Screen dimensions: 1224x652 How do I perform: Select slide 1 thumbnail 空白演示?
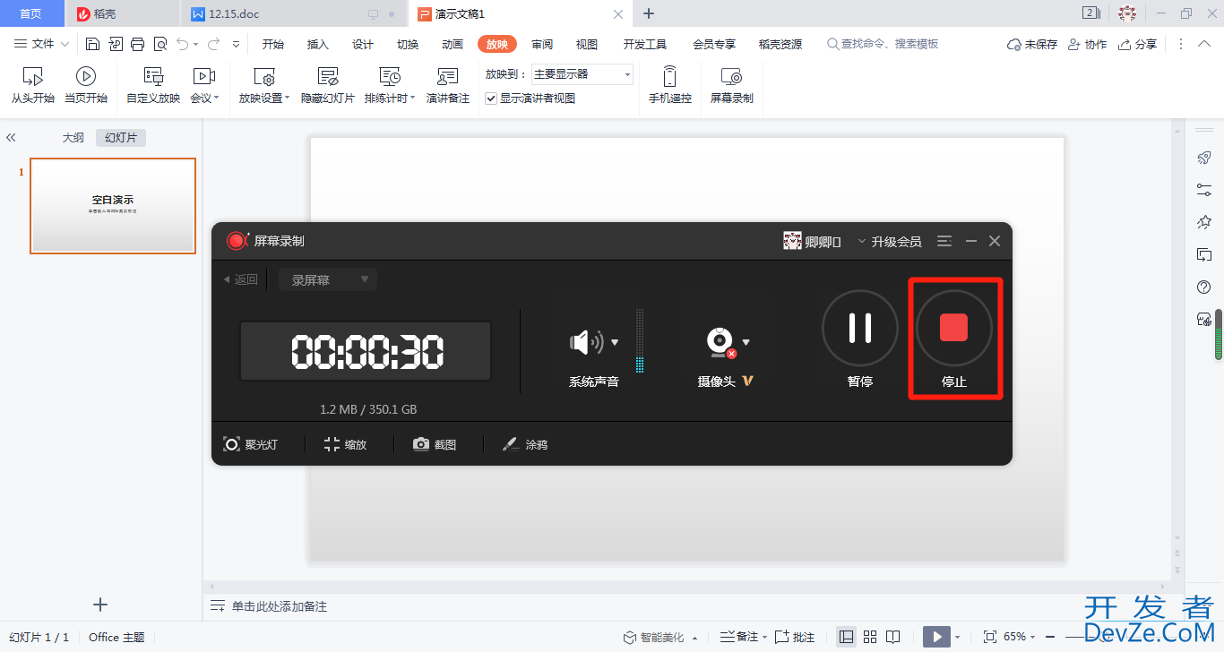click(x=113, y=206)
